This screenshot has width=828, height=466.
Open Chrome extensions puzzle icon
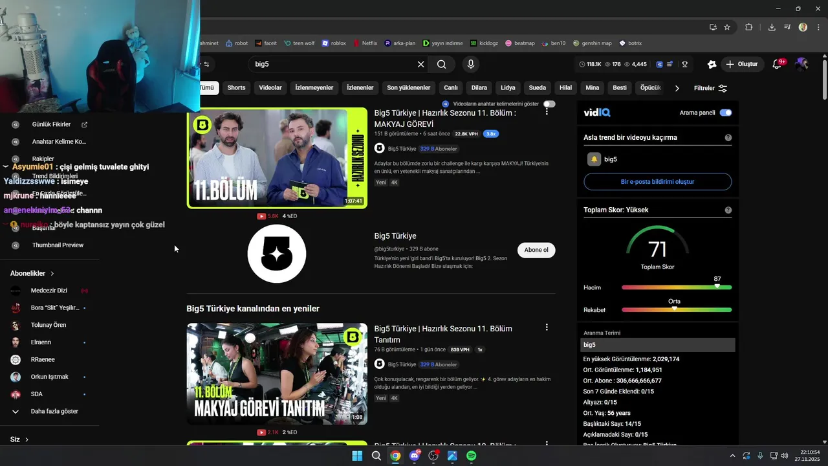[x=749, y=27]
